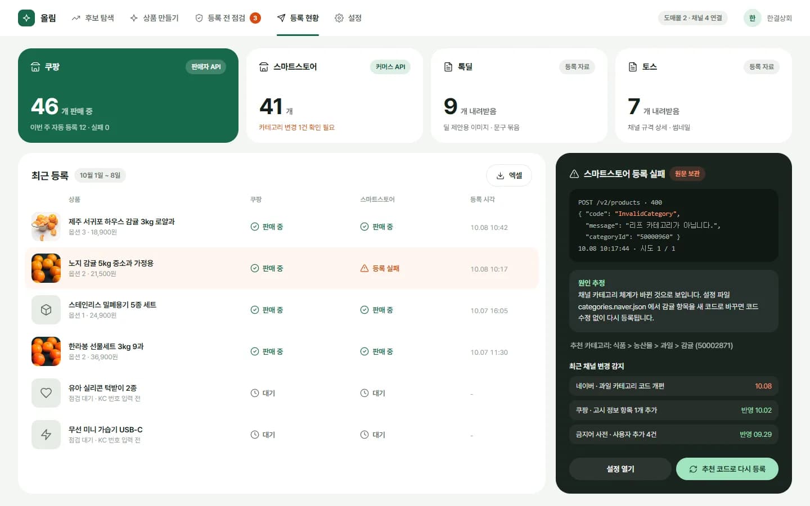
Task: Click the 등록 실패 warning icon in 노지 감귤 row
Action: click(364, 268)
